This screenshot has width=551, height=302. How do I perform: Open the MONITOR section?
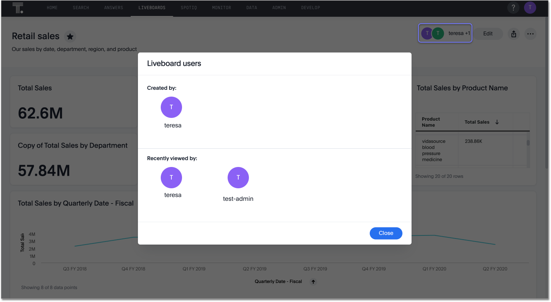coord(222,7)
